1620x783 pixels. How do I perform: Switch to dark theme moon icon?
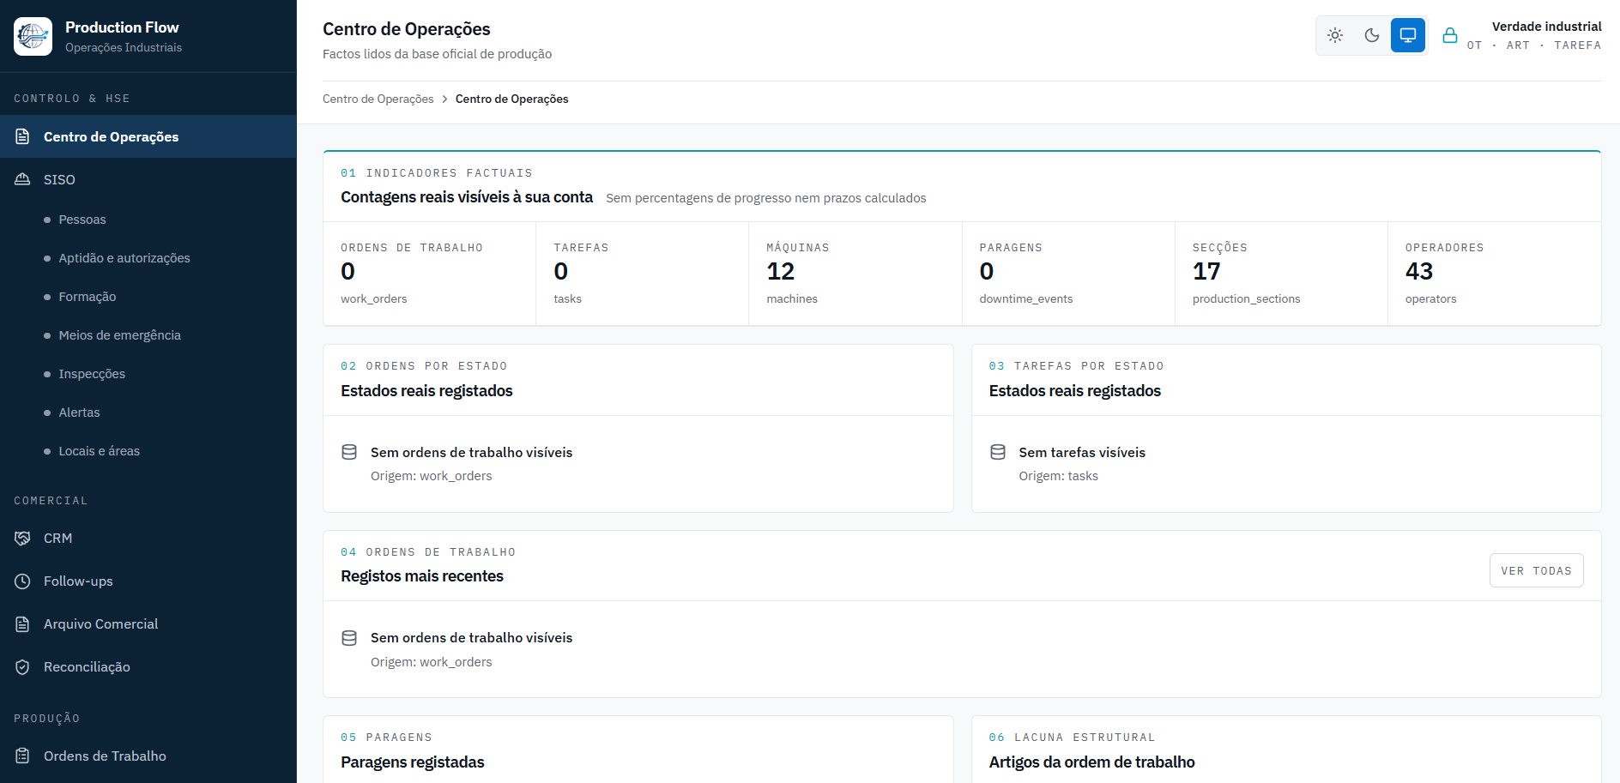pyautogui.click(x=1372, y=35)
